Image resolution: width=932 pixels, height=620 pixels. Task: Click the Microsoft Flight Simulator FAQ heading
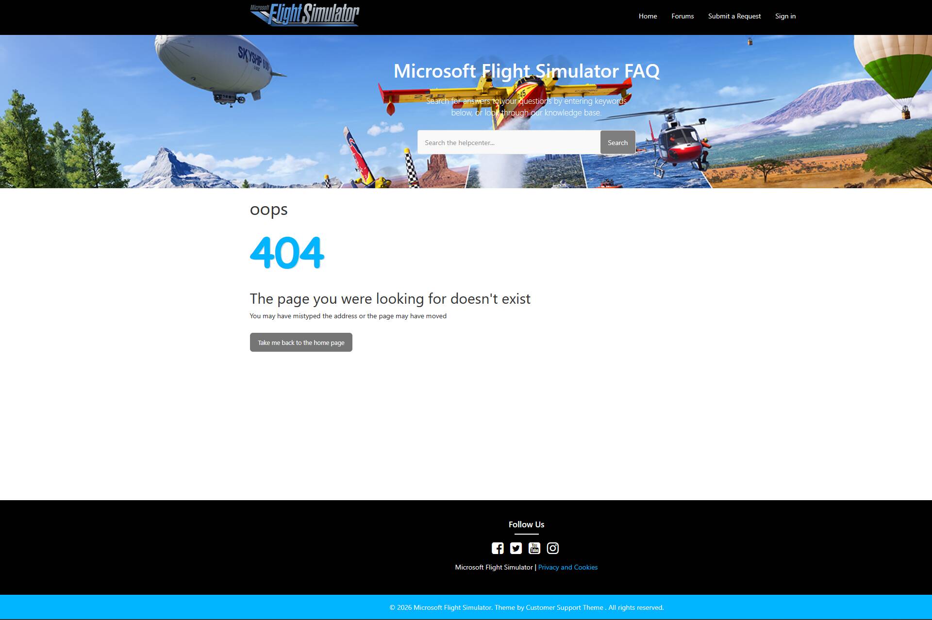(527, 71)
